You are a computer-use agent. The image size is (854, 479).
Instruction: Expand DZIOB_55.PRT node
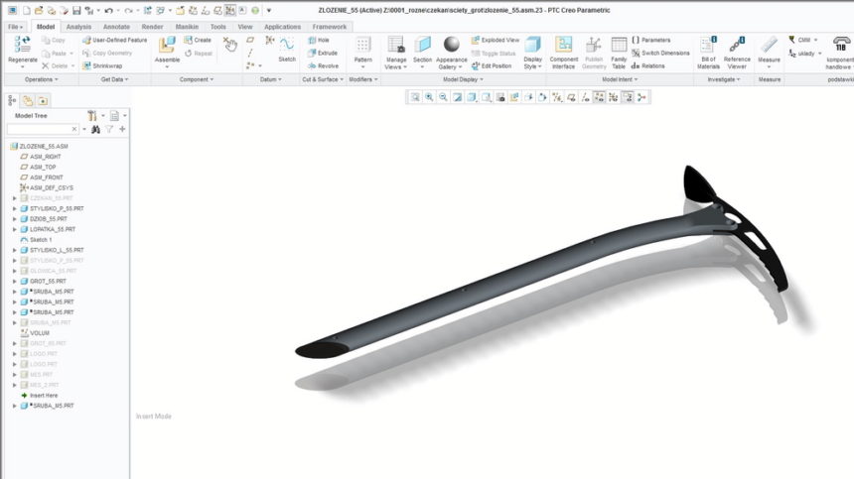click(x=15, y=219)
